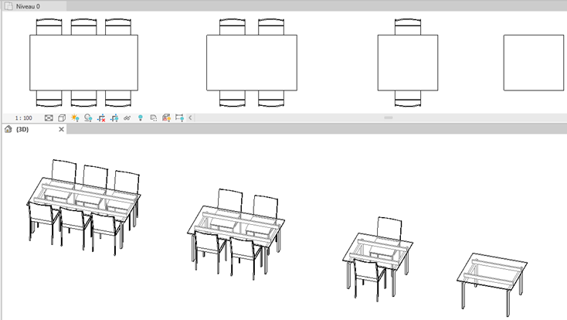Click the Reveal Hidden Elements lightbulb

141,118
